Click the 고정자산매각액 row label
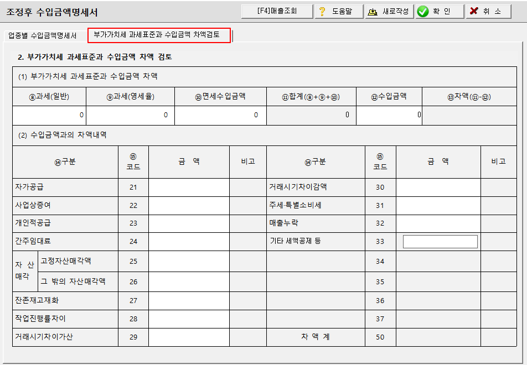Viewport: 527px width, 365px height. click(66, 261)
